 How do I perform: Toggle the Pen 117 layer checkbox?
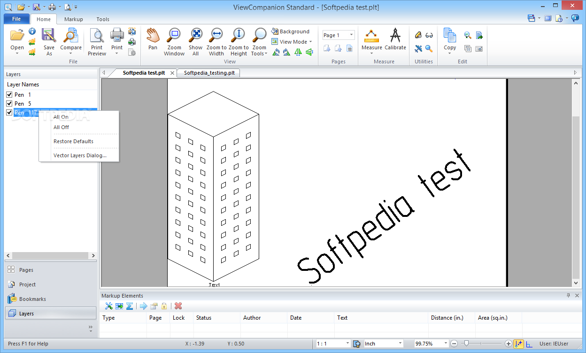pos(9,113)
